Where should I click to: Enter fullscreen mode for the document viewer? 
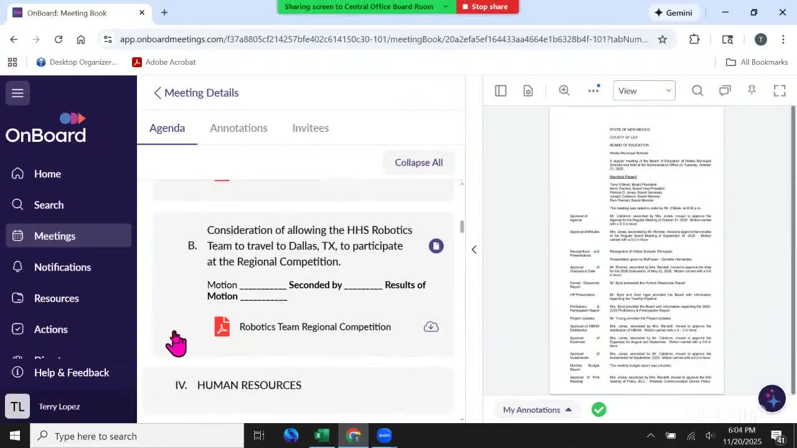click(780, 91)
